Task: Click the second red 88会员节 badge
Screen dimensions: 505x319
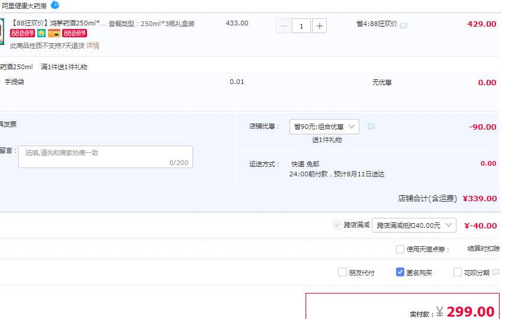Action: [x=75, y=33]
